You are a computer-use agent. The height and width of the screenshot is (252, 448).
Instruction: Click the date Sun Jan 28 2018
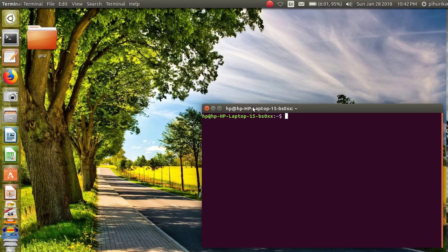tap(374, 4)
